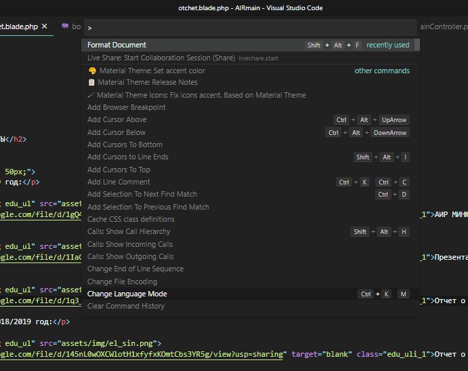Image resolution: width=468 pixels, height=371 pixels.
Task: Select Live Share: Start Collaboration Session
Action: [250, 58]
